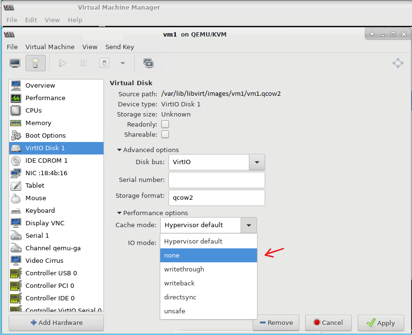Enable the Shareable checkbox
Screen dimensions: 412x335
click(x=165, y=134)
